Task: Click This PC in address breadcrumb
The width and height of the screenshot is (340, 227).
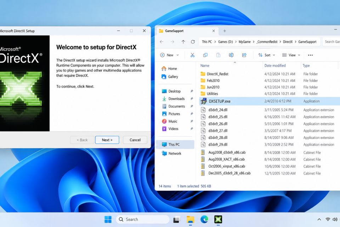Action: tap(207, 42)
